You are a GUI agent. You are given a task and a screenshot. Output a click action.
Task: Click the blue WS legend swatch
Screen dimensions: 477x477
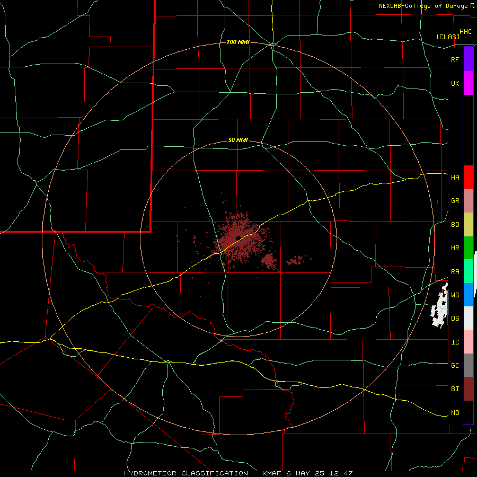coord(468,295)
